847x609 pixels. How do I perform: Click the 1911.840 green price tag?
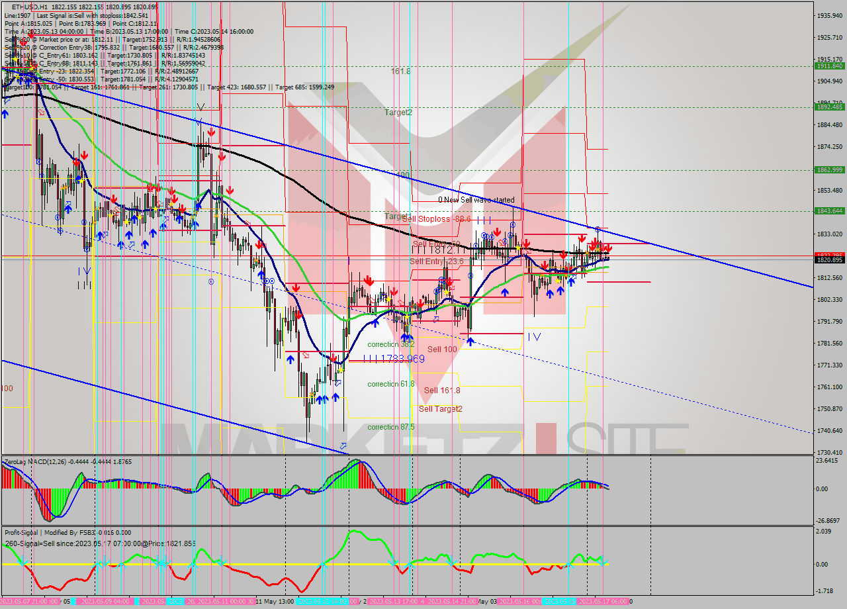pos(829,66)
